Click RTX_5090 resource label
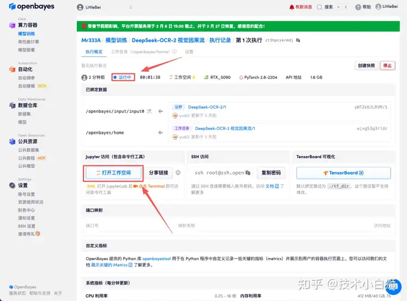 [x=218, y=77]
